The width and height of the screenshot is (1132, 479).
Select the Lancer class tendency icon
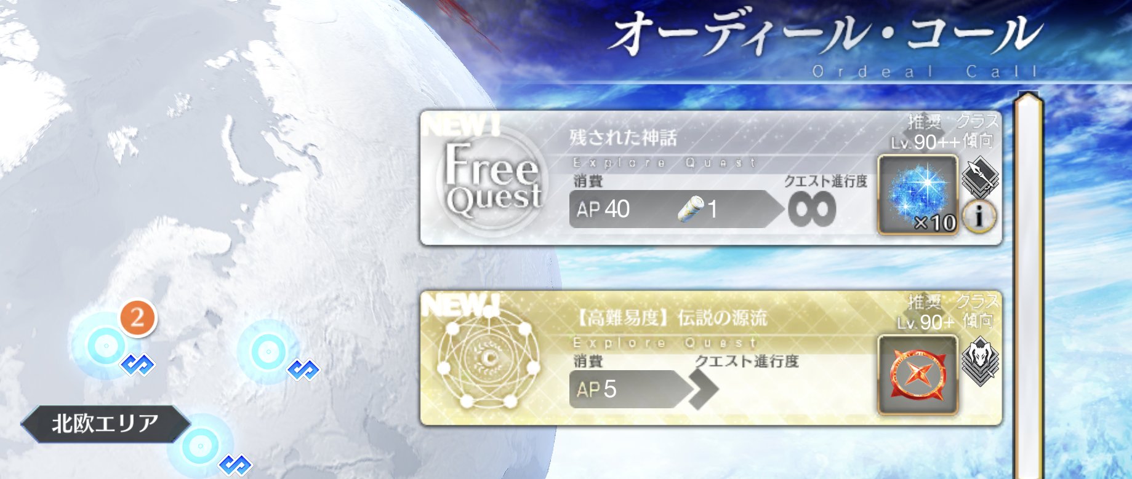point(981,176)
